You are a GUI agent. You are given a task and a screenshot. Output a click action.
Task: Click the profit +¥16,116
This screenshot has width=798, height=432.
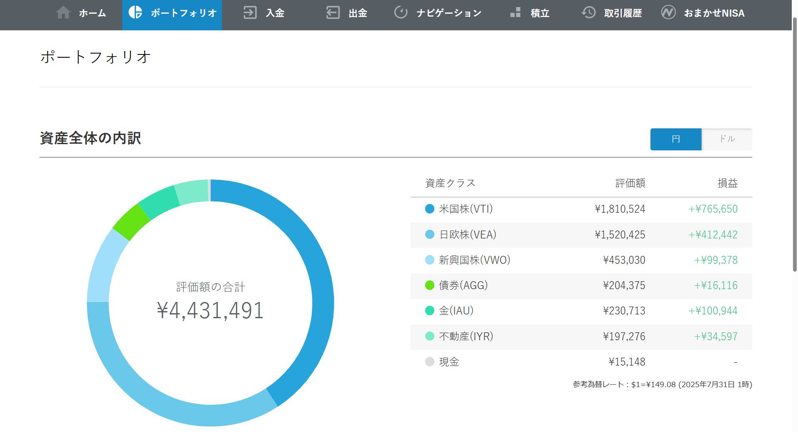pos(716,285)
